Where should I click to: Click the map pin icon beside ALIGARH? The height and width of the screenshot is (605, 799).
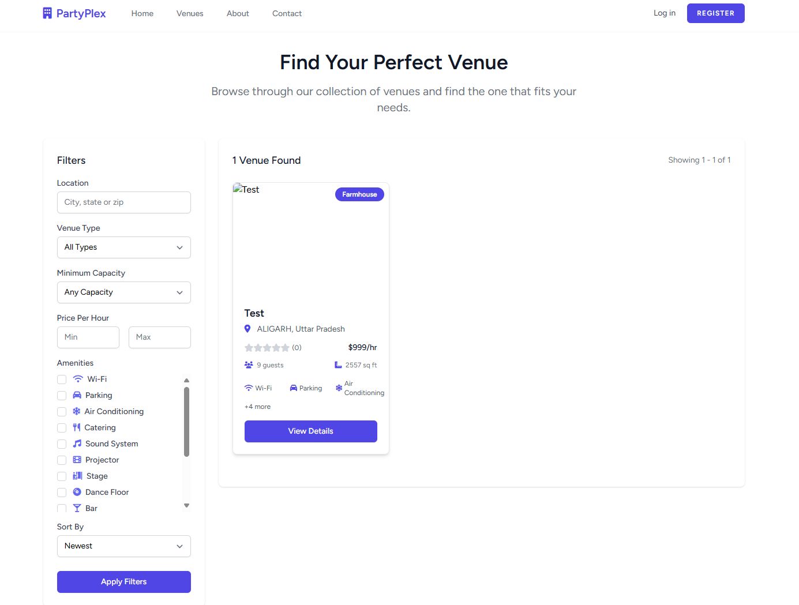tap(247, 329)
